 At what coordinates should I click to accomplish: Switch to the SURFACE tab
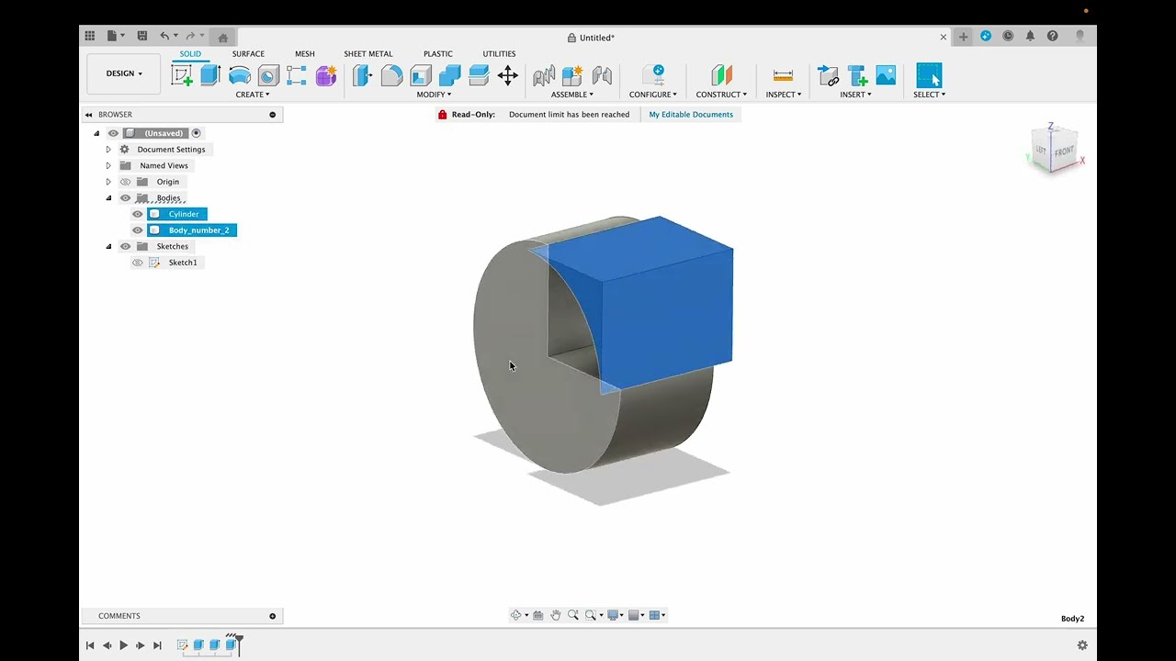pos(248,53)
